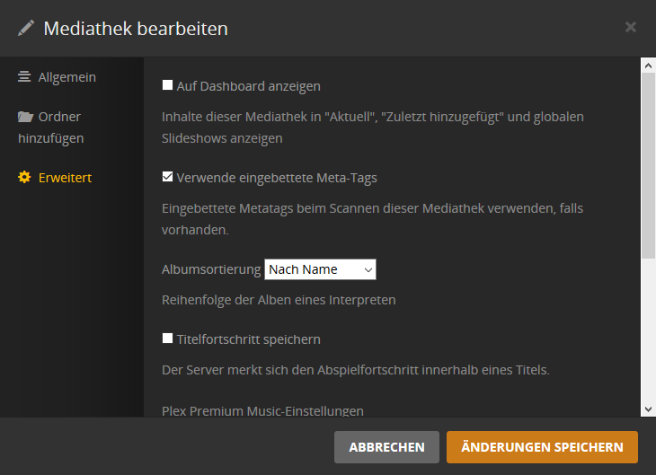The height and width of the screenshot is (475, 656).
Task: Click the Titelfortschritt speichern label text
Action: click(x=249, y=339)
